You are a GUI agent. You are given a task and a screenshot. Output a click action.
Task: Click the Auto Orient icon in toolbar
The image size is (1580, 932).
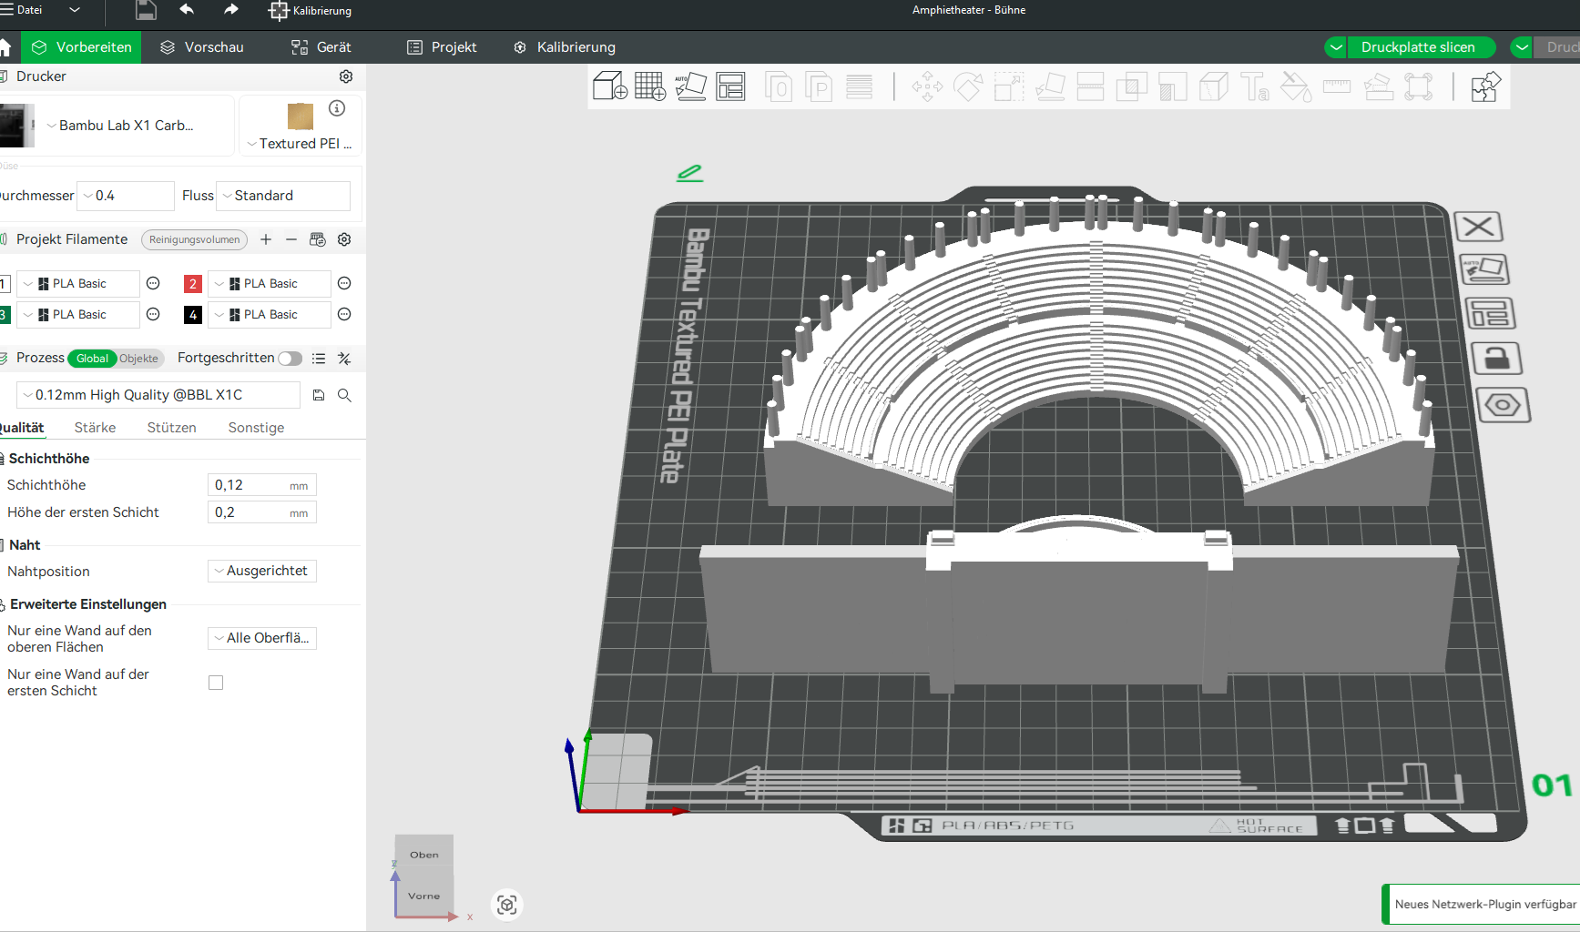point(690,86)
